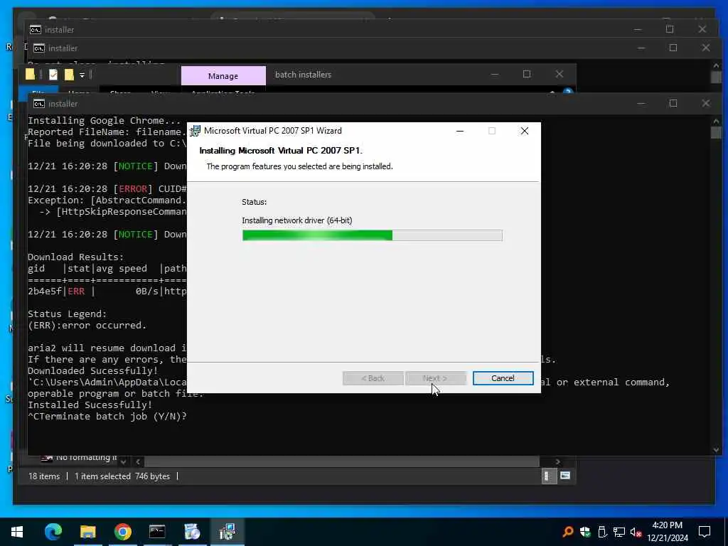Click the greyed-out Back button in wizard
728x546 pixels.
[373, 378]
